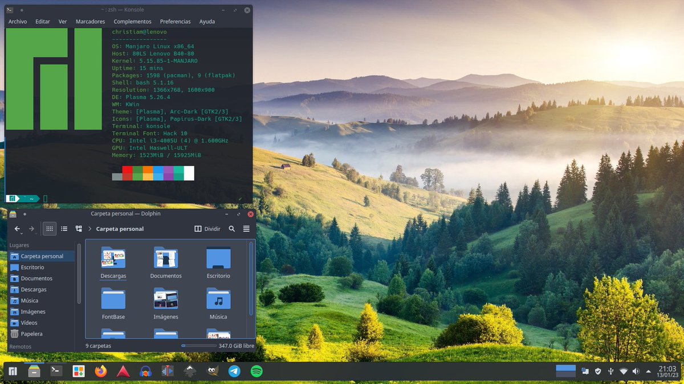Open the Preferencias menu in Konsole
684x384 pixels.
tap(175, 21)
